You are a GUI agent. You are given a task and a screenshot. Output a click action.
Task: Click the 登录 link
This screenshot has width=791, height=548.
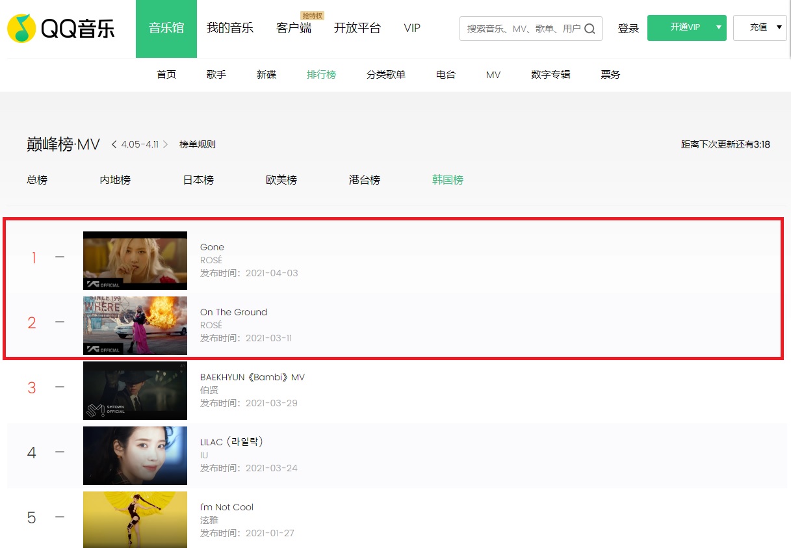[x=629, y=29]
